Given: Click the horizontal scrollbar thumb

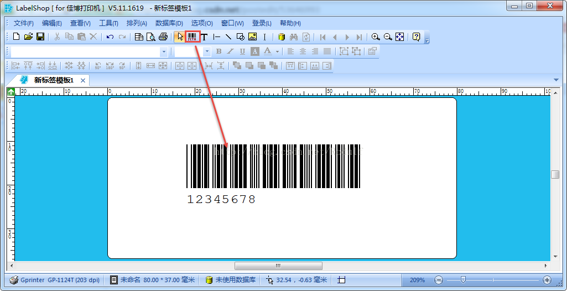Looking at the screenshot, I should 278,266.
